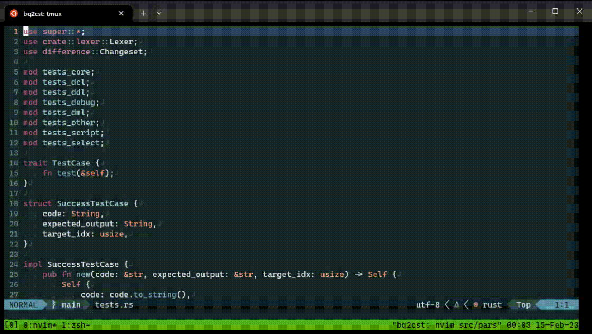592x334 pixels.
Task: Click 'mod tests_ddl;' line
Action: tap(56, 92)
